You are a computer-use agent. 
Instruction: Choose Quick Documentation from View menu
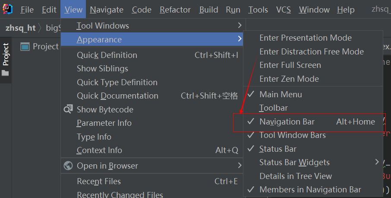tap(117, 96)
